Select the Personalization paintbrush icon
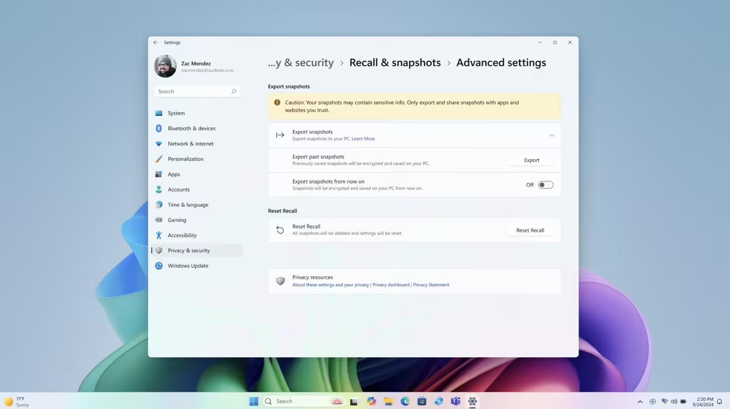 pos(159,159)
